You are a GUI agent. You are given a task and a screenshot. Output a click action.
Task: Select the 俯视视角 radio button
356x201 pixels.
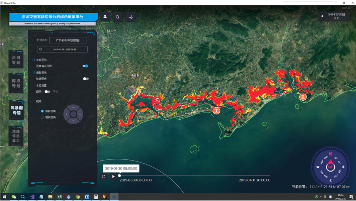click(x=42, y=117)
